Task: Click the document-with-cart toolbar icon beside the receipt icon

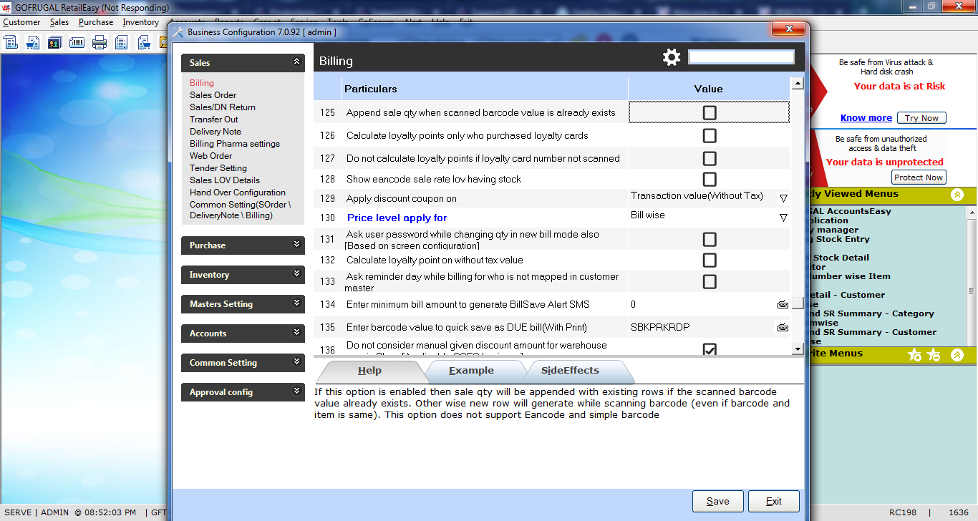Action: 33,43
